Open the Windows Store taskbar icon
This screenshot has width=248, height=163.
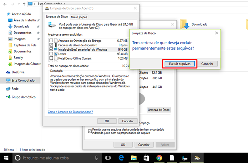click(146, 158)
